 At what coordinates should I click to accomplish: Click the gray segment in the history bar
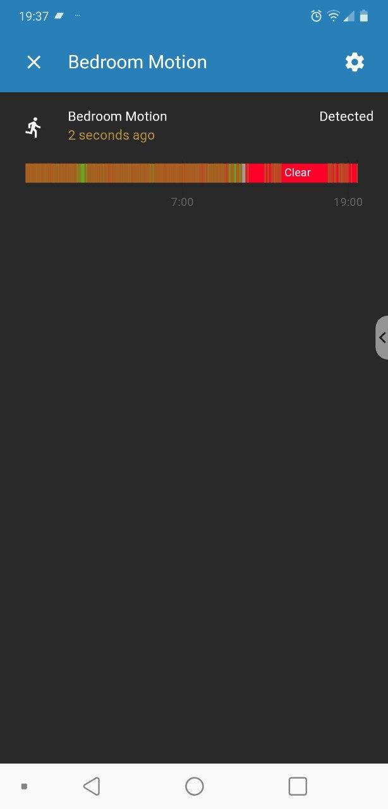tap(243, 173)
